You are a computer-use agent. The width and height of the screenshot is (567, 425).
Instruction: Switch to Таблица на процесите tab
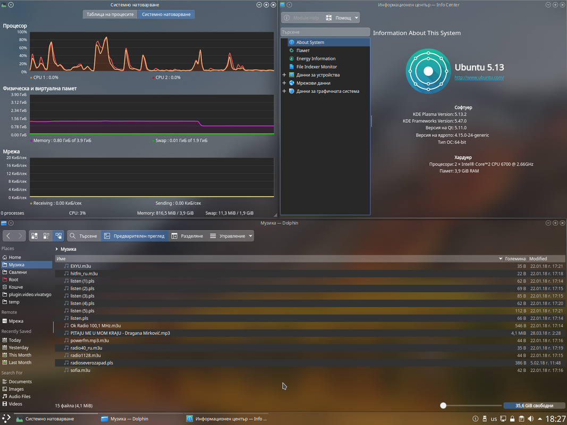(111, 14)
